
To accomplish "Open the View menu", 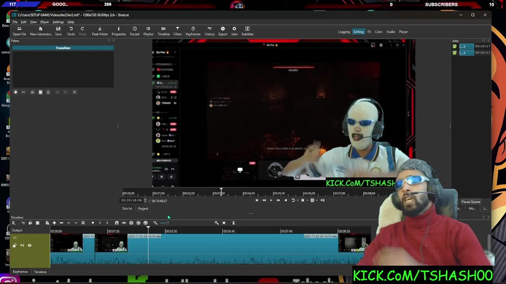I will [33, 22].
